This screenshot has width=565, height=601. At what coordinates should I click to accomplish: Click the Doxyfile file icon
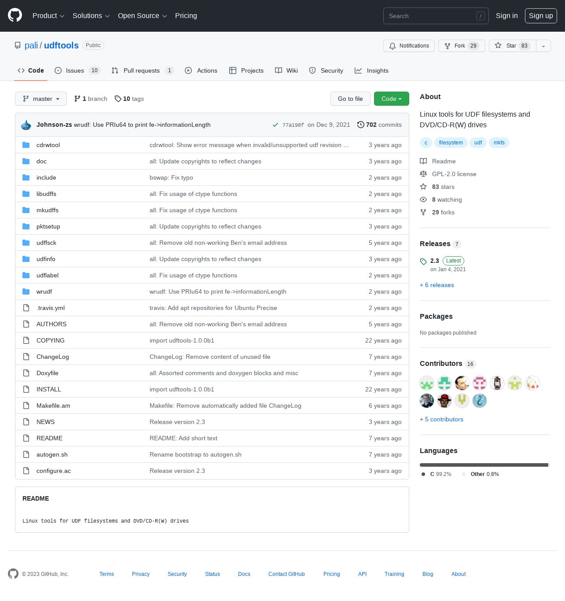(26, 373)
